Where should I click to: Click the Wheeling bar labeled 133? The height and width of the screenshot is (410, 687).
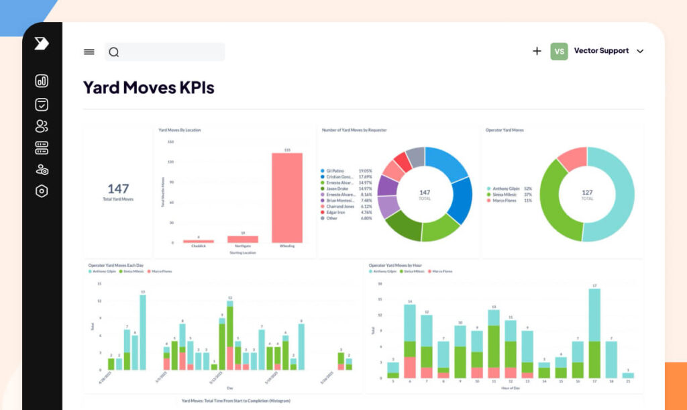pyautogui.click(x=287, y=197)
